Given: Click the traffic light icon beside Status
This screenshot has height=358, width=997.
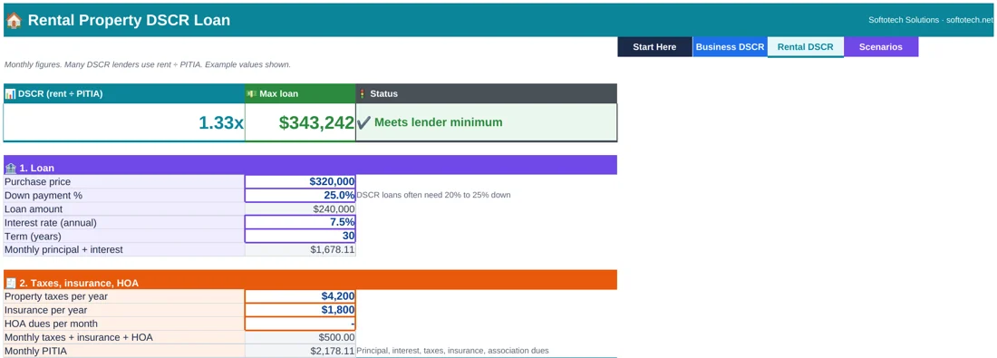Looking at the screenshot, I should (x=363, y=93).
